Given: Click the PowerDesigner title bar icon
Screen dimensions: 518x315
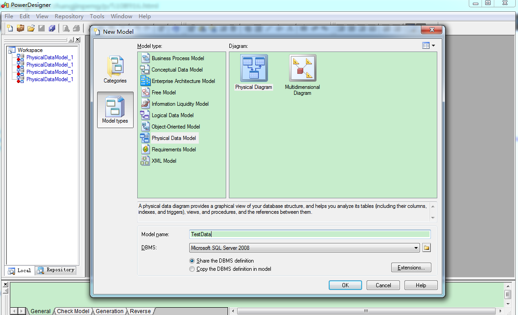Looking at the screenshot, I should click(5, 5).
